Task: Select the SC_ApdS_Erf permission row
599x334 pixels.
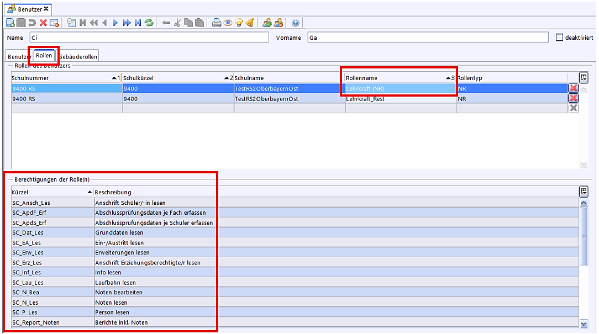Action: 295,222
